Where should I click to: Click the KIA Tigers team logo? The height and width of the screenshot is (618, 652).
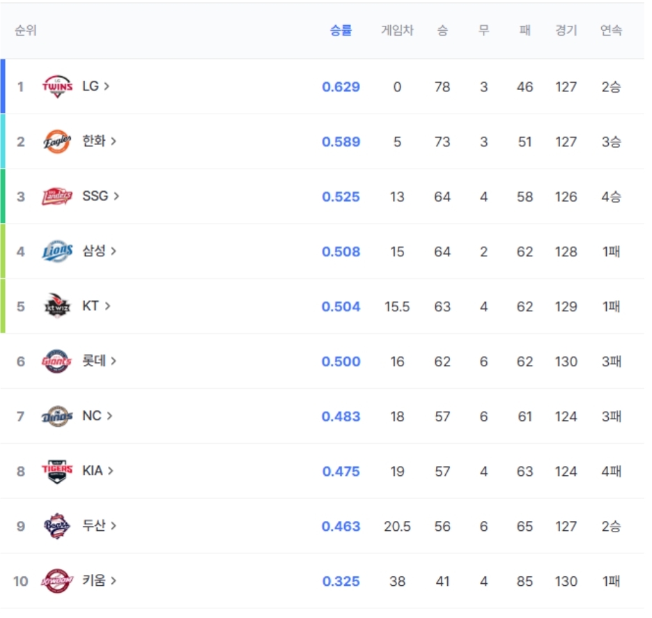tap(57, 471)
